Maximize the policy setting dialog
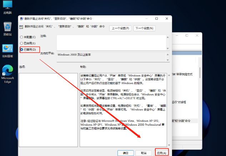The height and width of the screenshot is (156, 226). (156, 19)
